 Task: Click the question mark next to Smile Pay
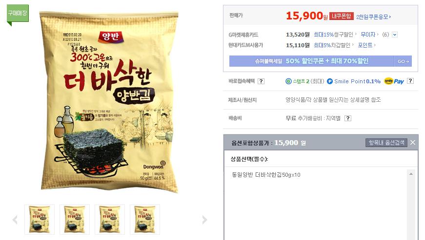[x=410, y=81]
